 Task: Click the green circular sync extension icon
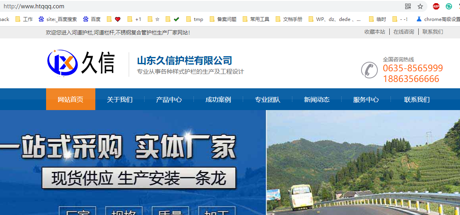[449, 6]
